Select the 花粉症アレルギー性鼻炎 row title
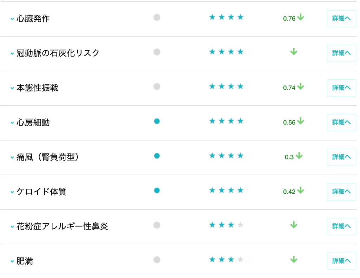Screen dimensions: 360x278 click(62, 226)
